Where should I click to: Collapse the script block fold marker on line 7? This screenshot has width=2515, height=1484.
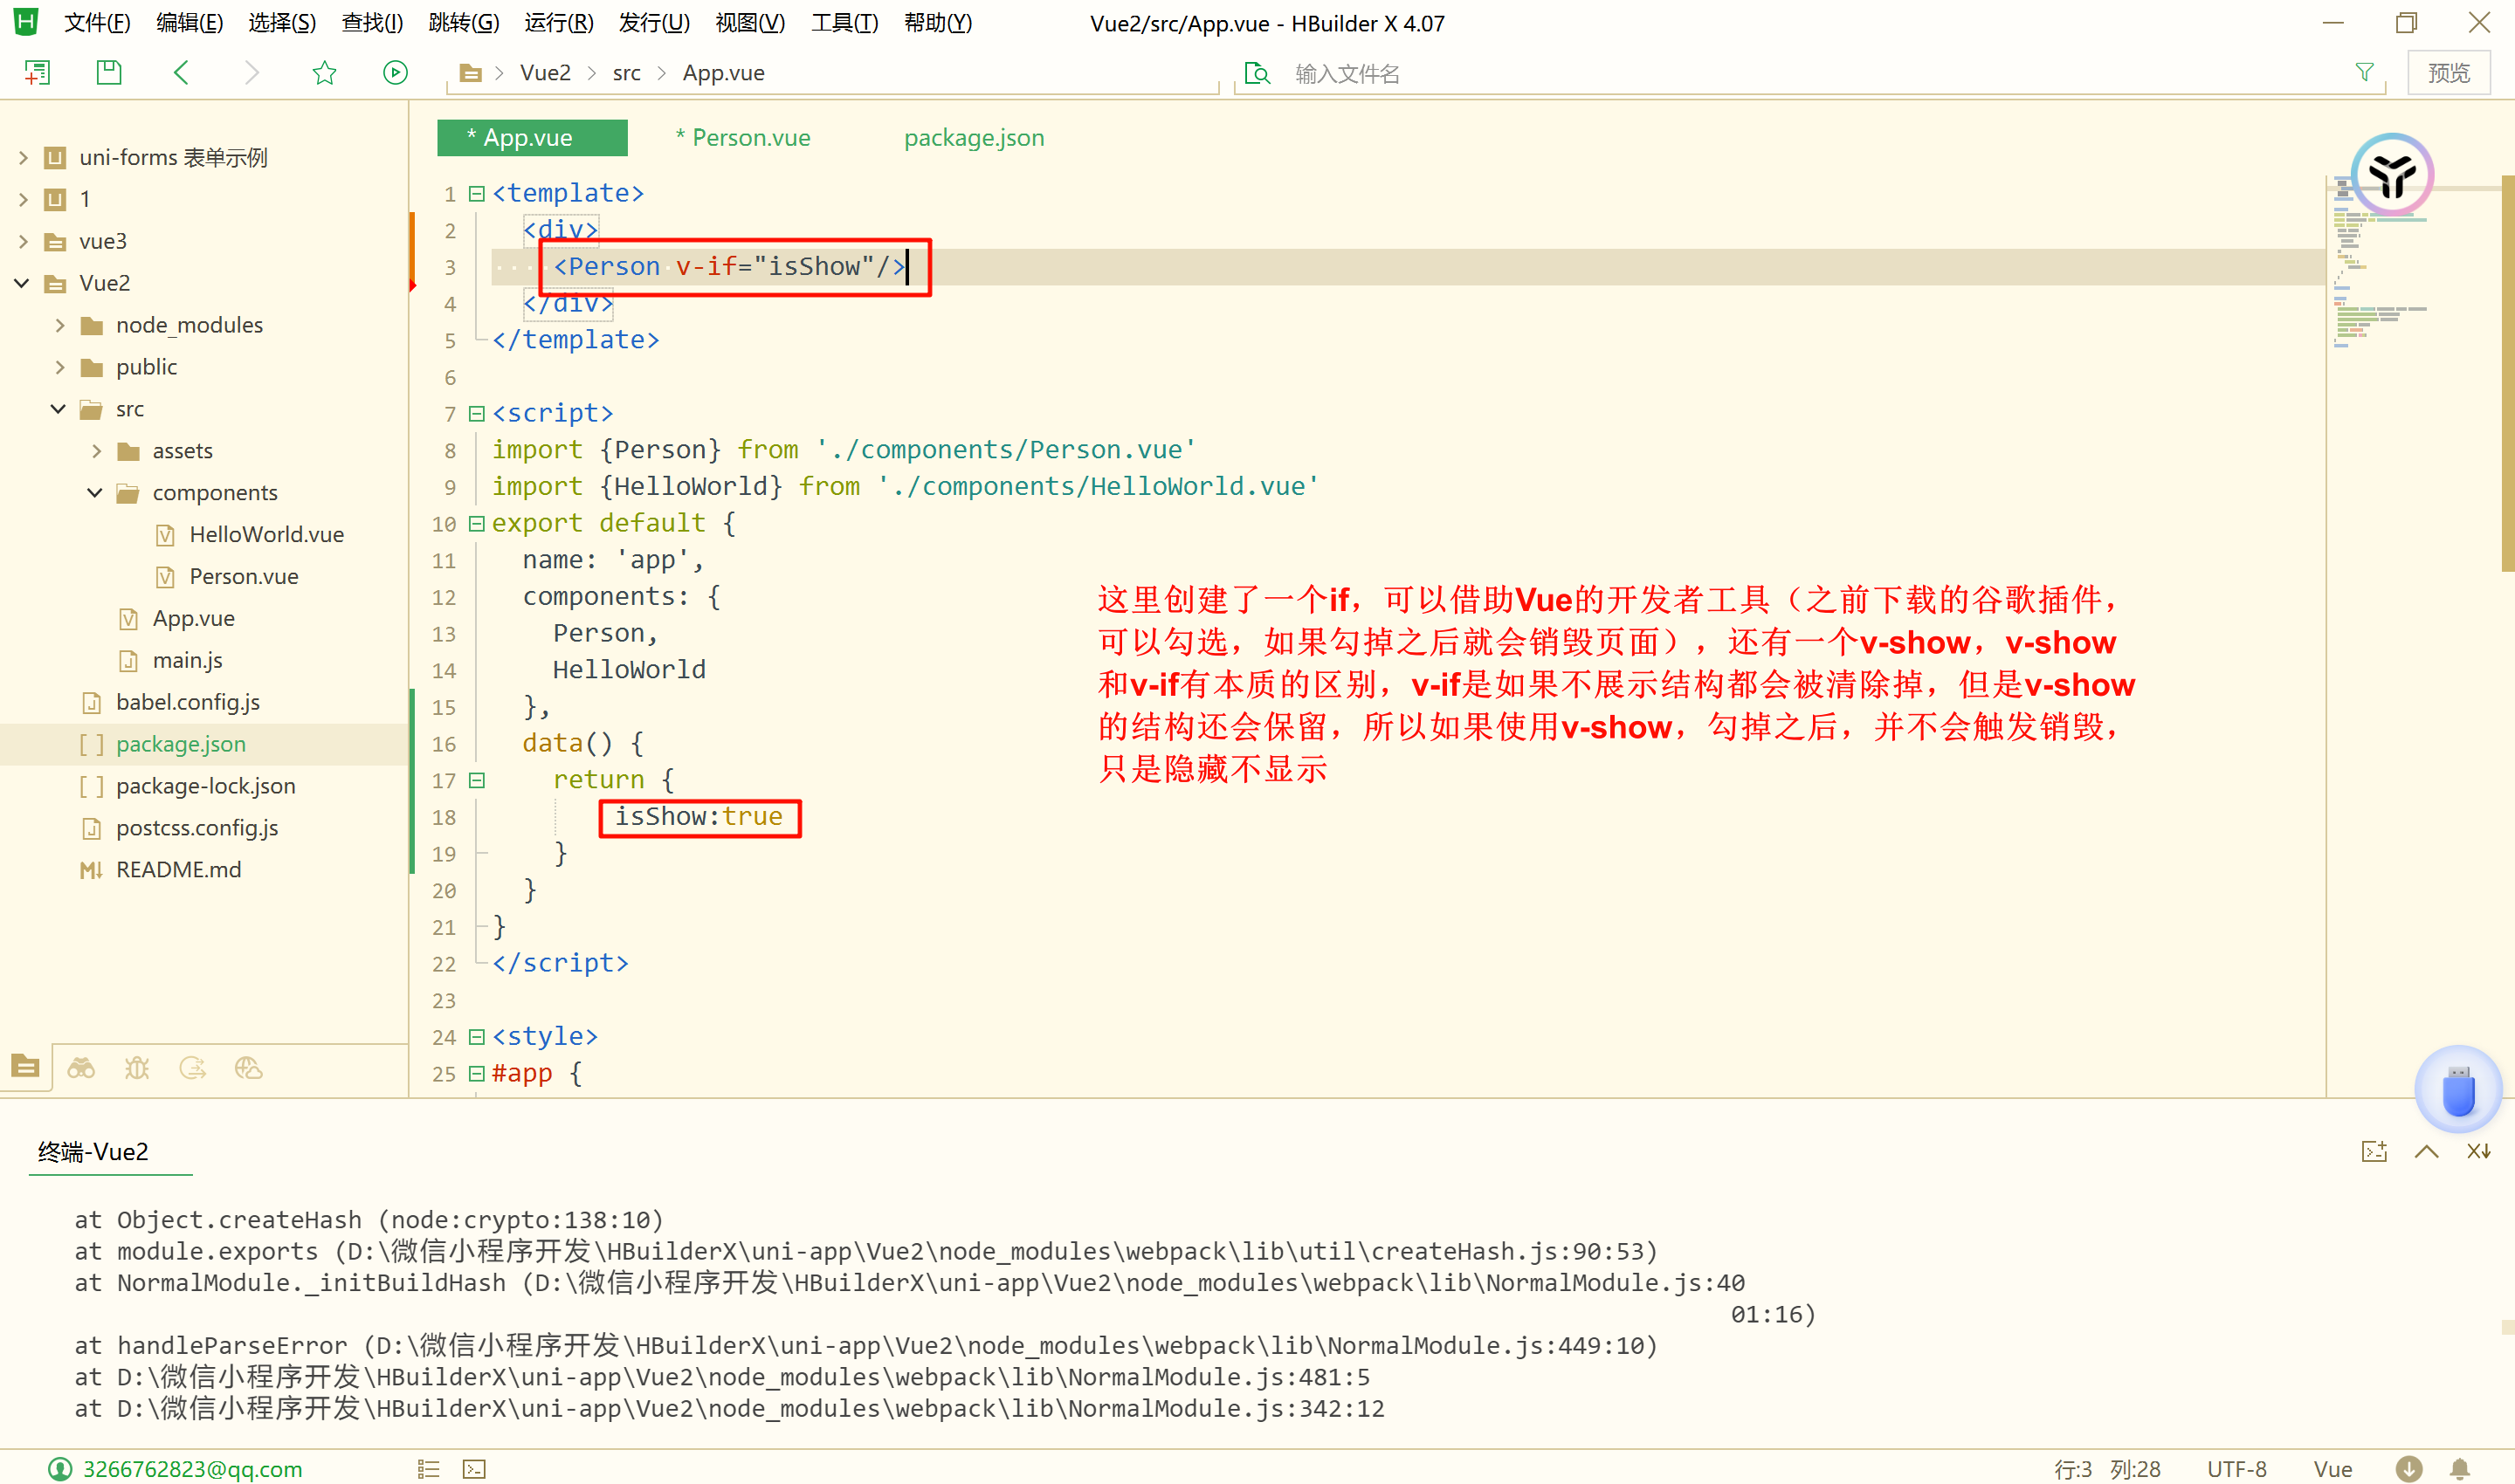(x=477, y=413)
